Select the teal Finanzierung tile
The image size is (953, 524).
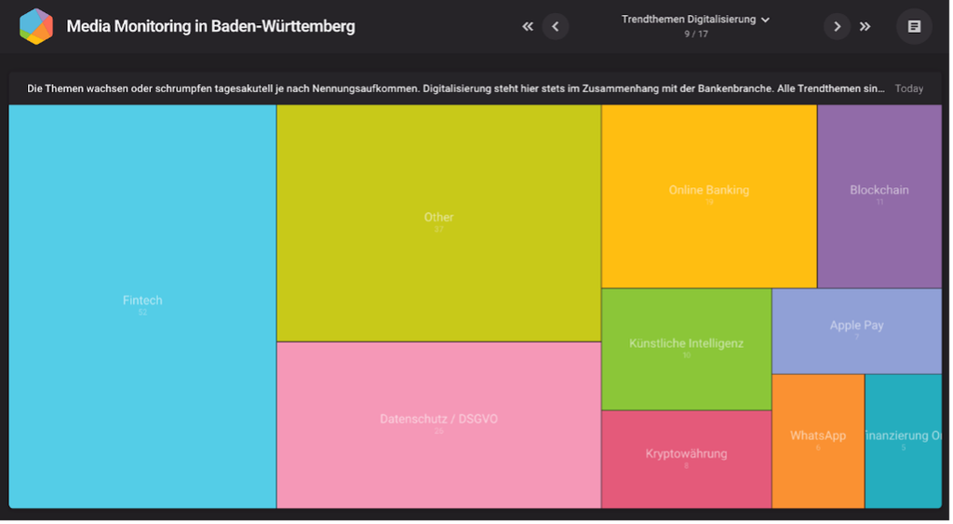(x=902, y=441)
